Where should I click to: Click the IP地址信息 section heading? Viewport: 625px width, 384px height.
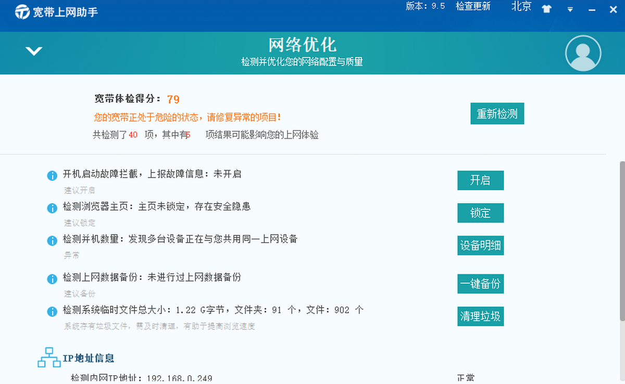coord(89,358)
